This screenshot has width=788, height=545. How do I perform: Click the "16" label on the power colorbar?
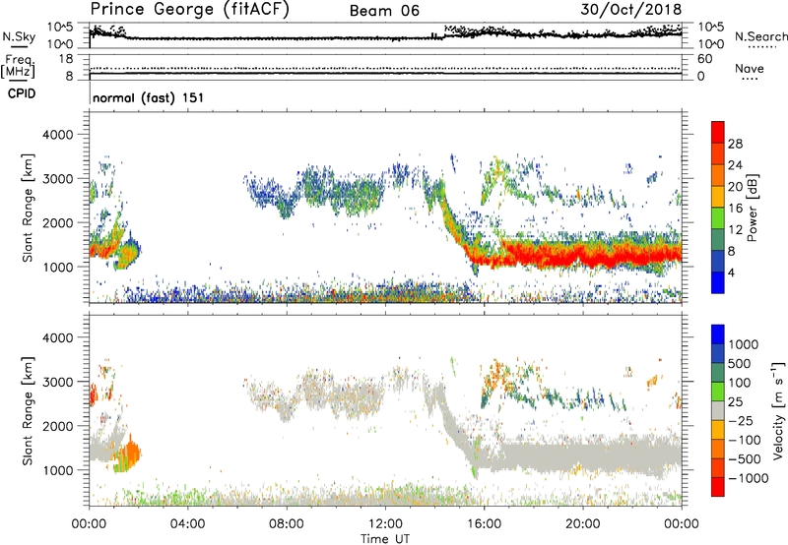coord(735,209)
